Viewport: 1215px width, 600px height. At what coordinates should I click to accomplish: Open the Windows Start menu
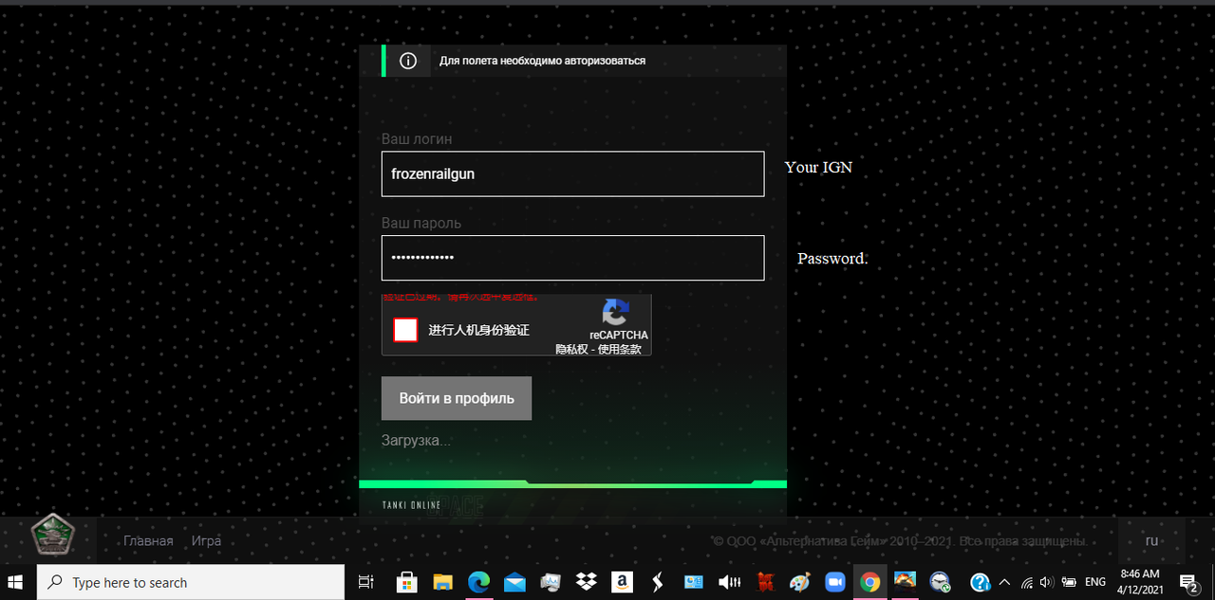(x=17, y=582)
